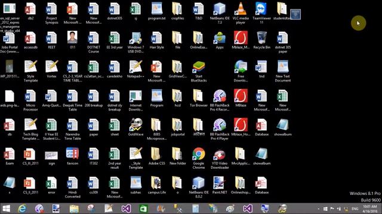
Task: Select the campus Life folder
Action: pos(156,185)
